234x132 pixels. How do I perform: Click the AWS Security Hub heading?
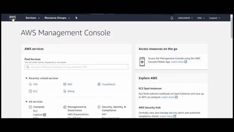click(x=150, y=107)
